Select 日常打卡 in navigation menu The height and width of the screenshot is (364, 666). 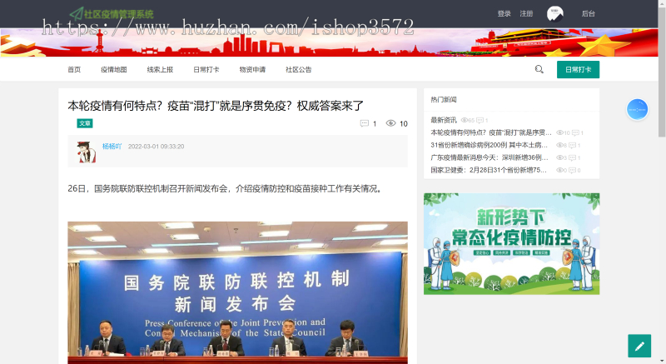(206, 69)
